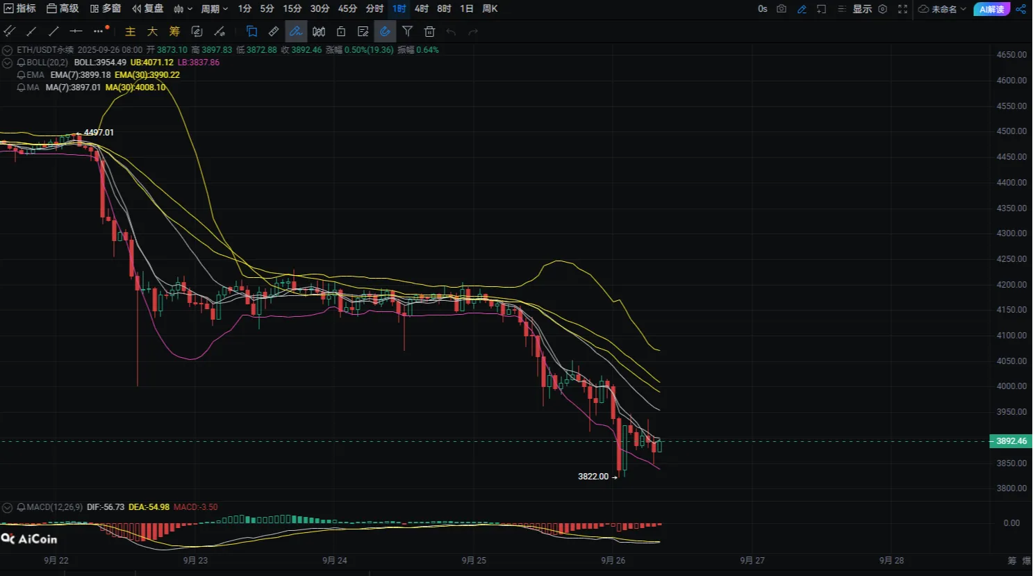Open the drawing notes edit icon
The width and height of the screenshot is (1033, 576).
coord(363,31)
